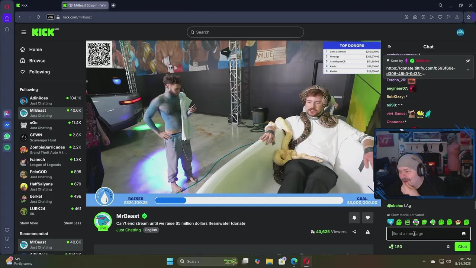Click the Kick search field

click(245, 32)
